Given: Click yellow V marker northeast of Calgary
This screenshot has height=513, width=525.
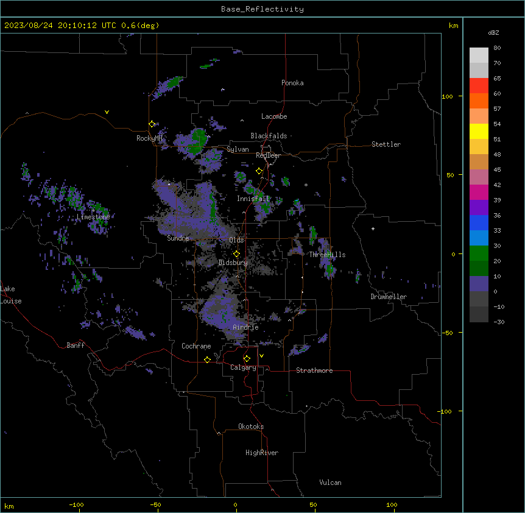Looking at the screenshot, I should (x=261, y=356).
